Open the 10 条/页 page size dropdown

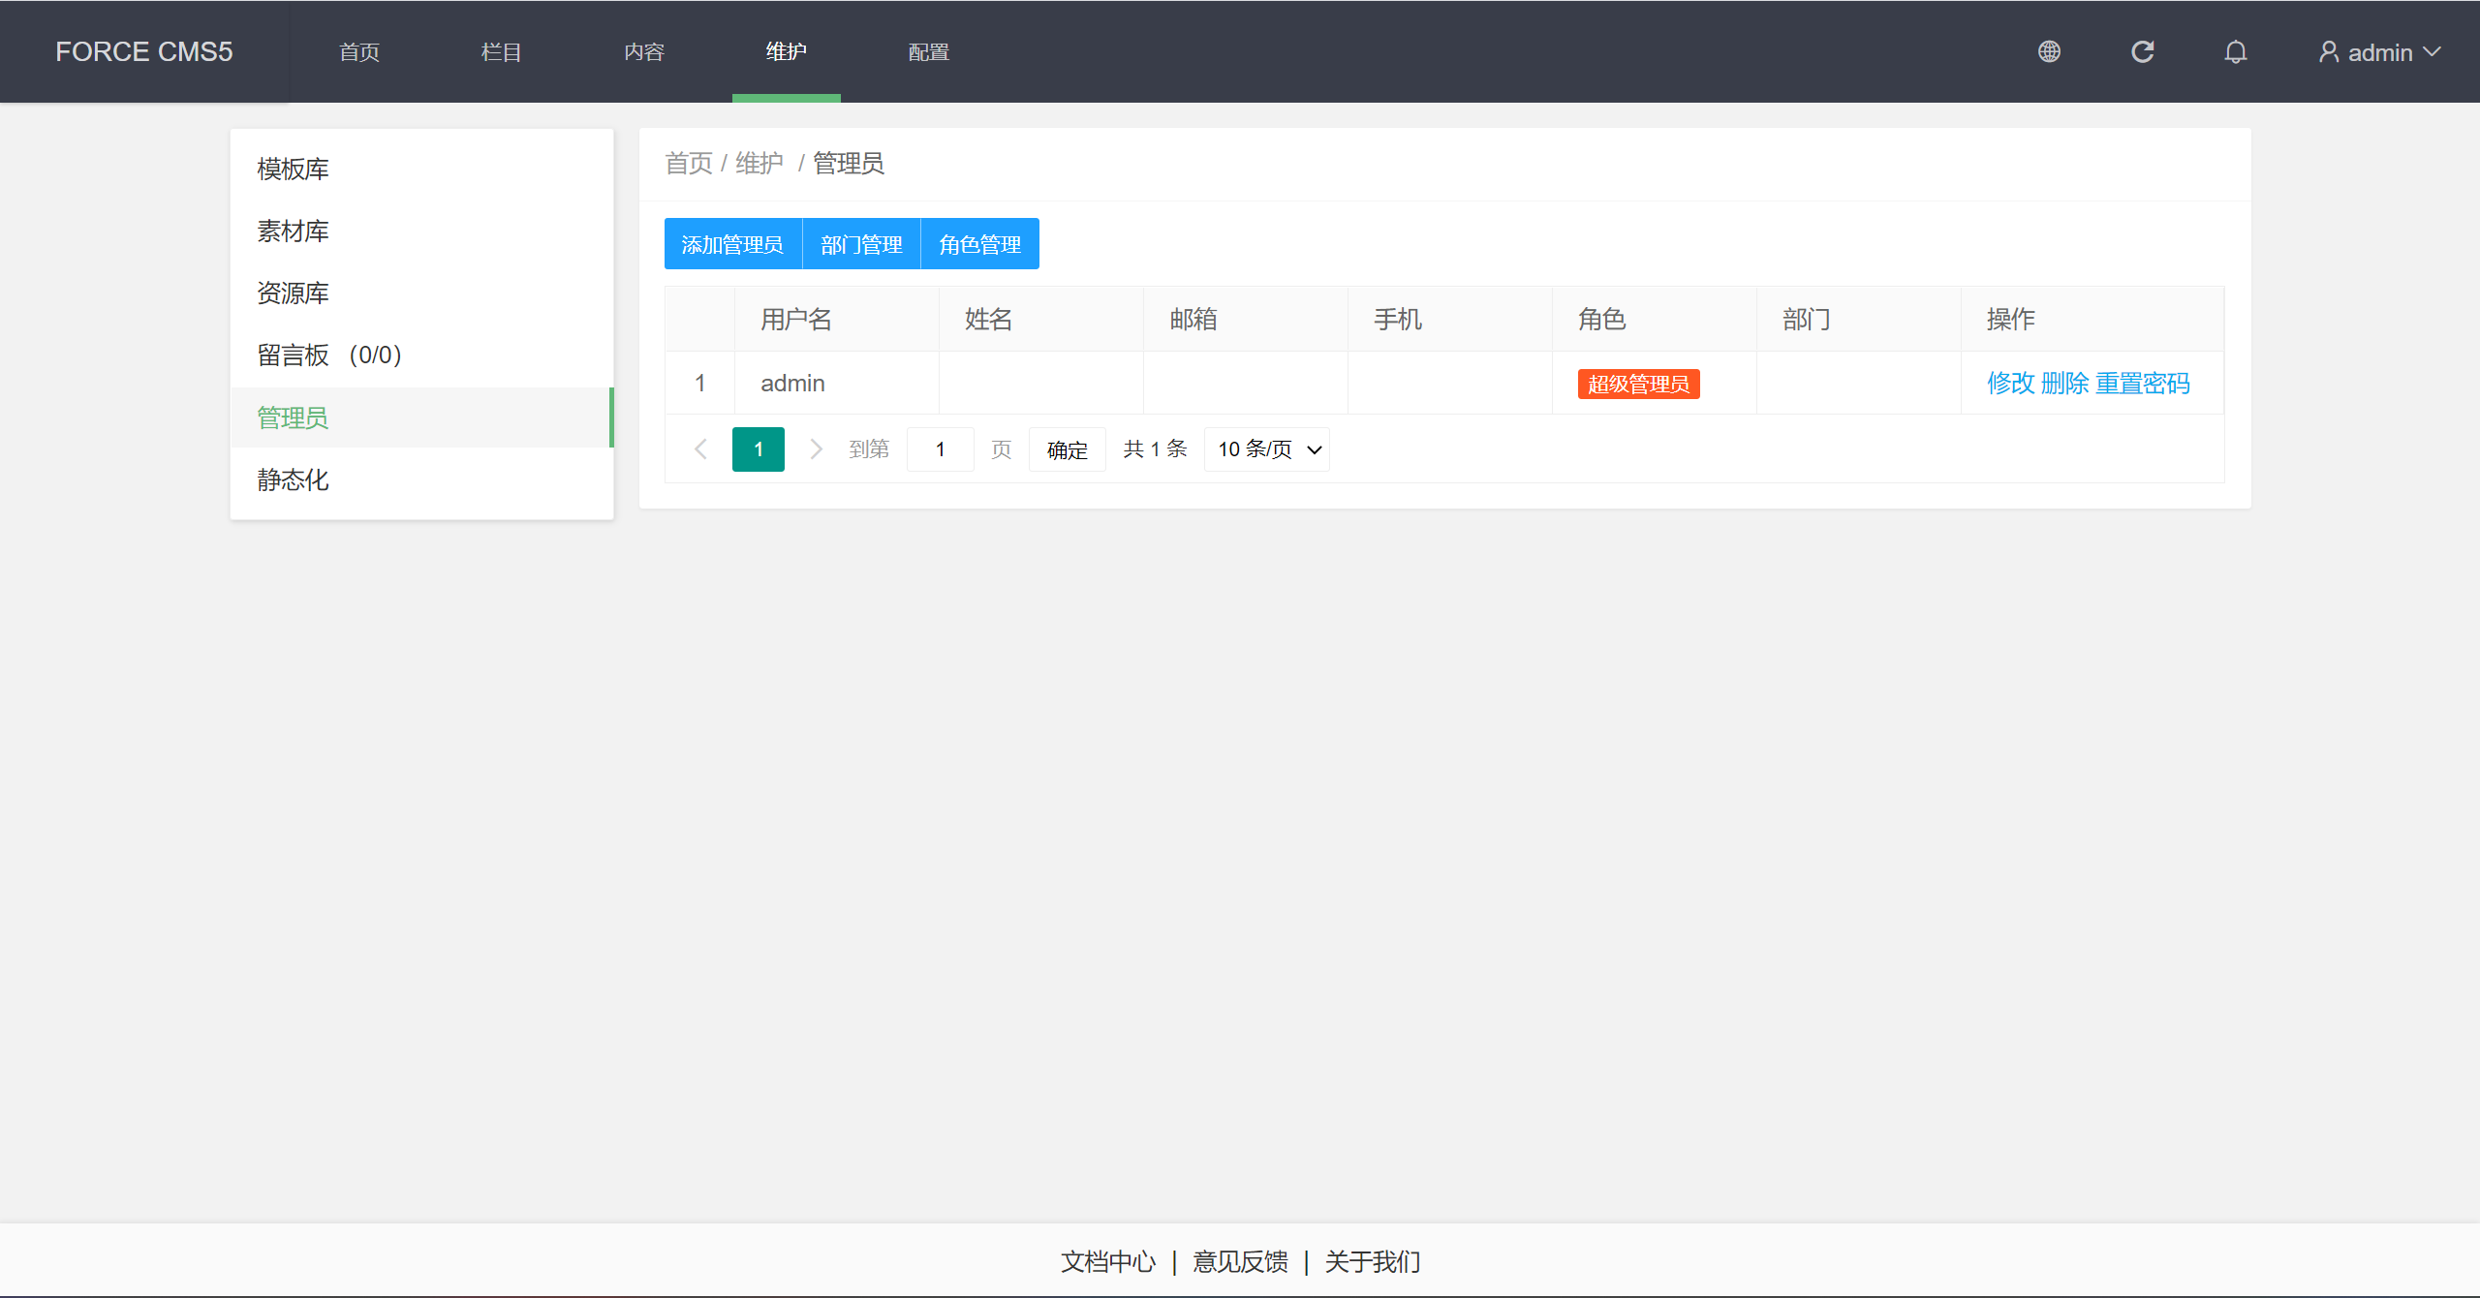coord(1266,449)
